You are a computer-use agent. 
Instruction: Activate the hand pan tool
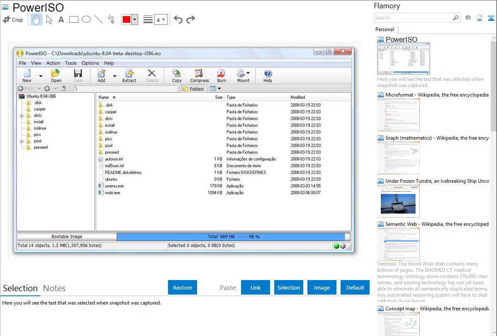(x=37, y=19)
